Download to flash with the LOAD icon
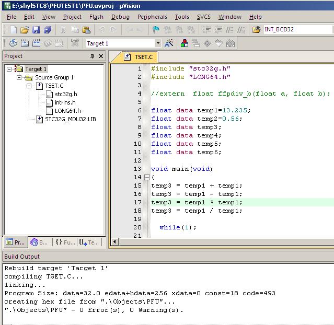Image resolution: width=334 pixels, height=325 pixels. click(75, 43)
